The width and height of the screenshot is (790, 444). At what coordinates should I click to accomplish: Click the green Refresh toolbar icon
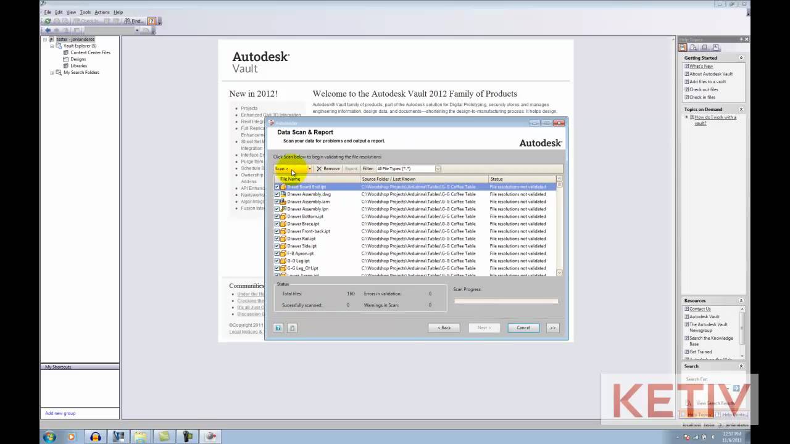[x=48, y=21]
